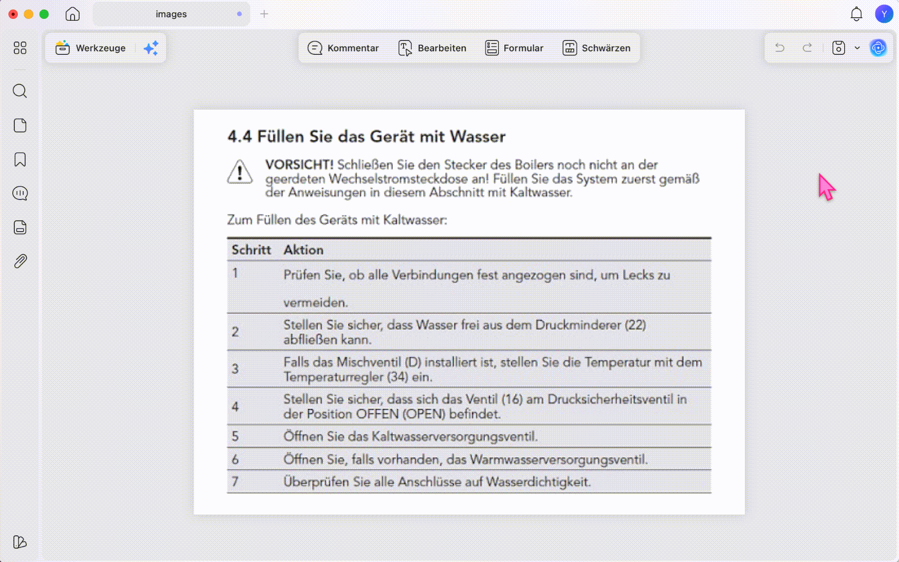Switch to Bearbeiten mode
Image resolution: width=899 pixels, height=562 pixels.
coord(432,48)
